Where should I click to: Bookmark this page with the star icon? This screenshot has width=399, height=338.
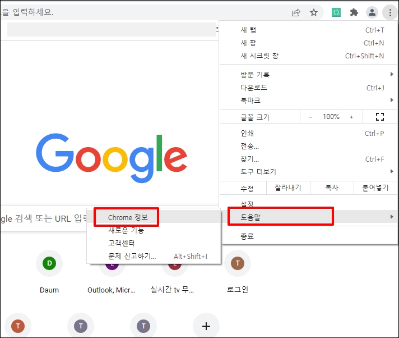314,12
